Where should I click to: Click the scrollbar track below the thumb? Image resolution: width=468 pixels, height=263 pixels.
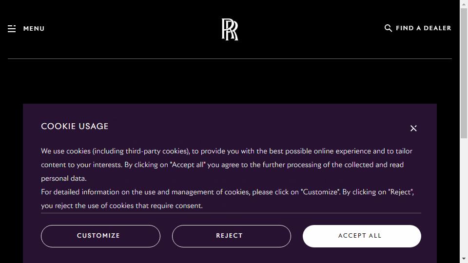tap(464, 197)
